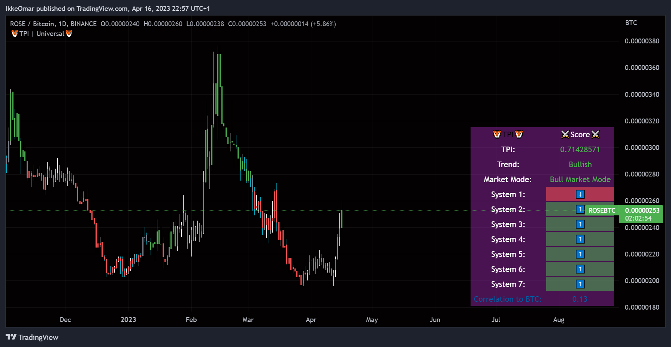Click the change value +0.00000014 (+5.86%)
The width and height of the screenshot is (671, 347).
coord(303,24)
